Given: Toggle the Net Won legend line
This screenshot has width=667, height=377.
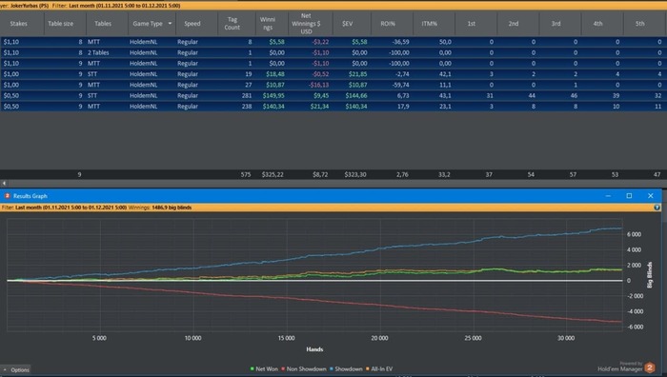Looking at the screenshot, I should [x=264, y=369].
